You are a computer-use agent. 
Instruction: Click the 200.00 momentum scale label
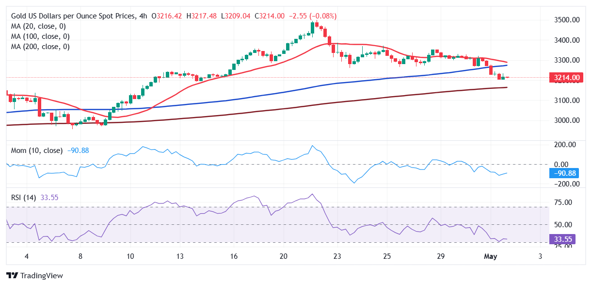(564, 145)
